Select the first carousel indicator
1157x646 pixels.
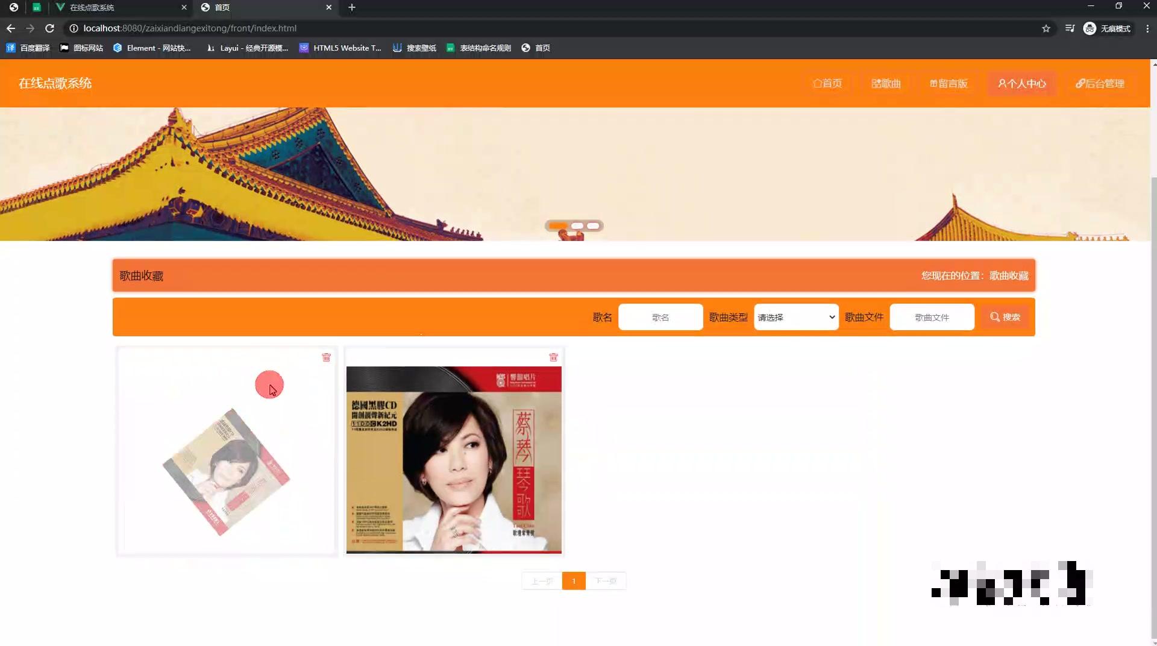click(558, 226)
